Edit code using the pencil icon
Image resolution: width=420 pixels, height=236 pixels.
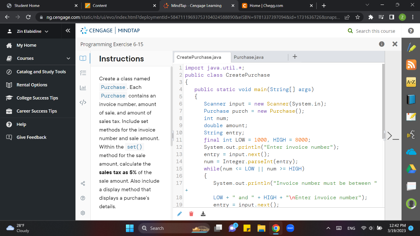179,213
